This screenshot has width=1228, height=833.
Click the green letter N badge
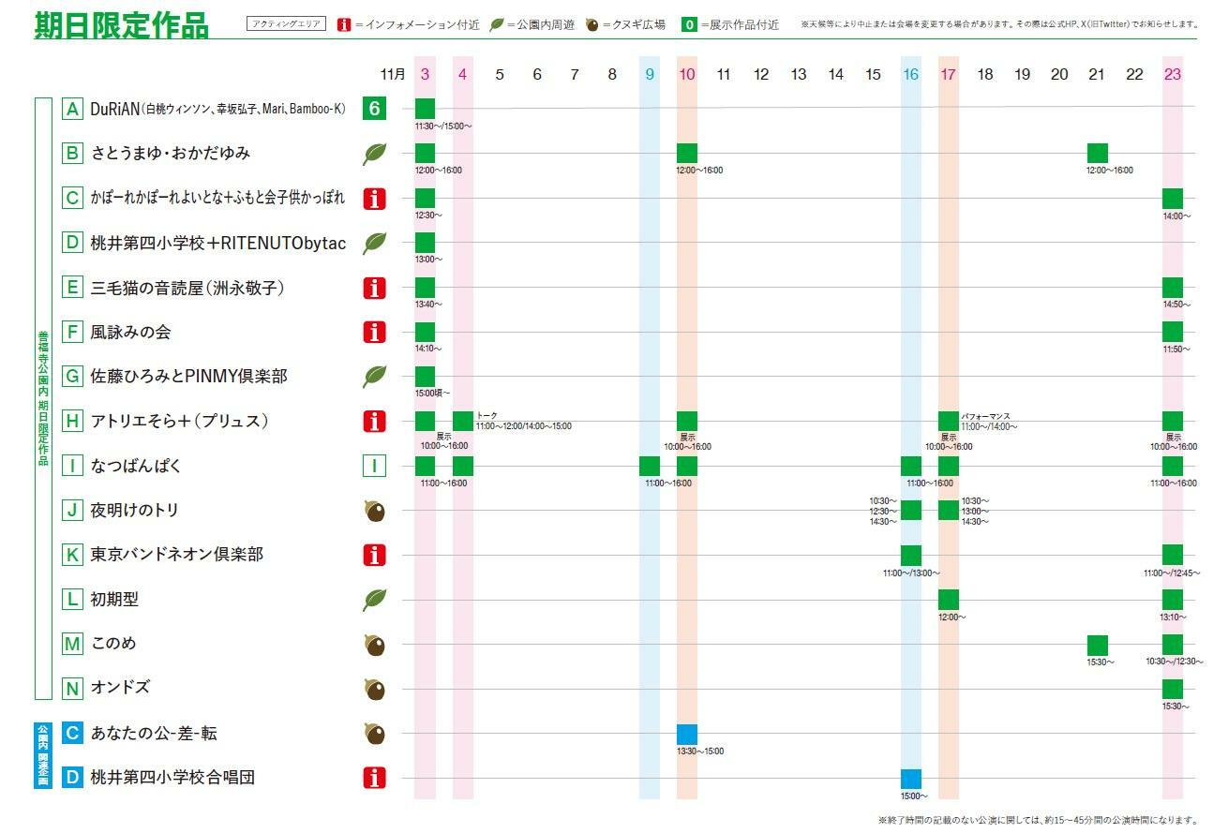point(72,688)
